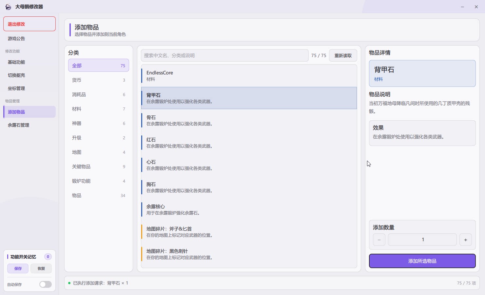Select the 背甲石 item row
485x295 pixels.
click(x=249, y=98)
